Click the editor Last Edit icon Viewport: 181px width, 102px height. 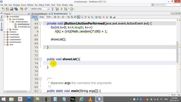tap(55, 17)
